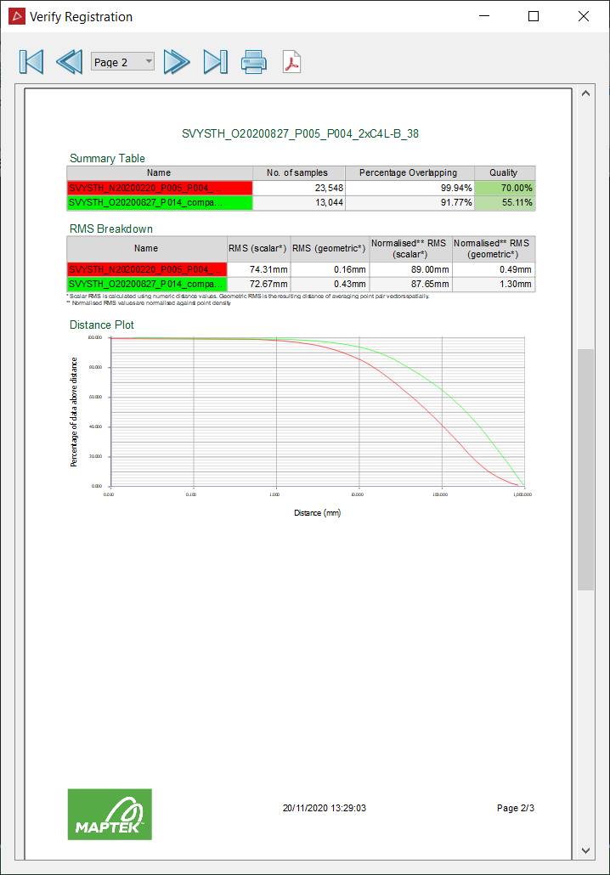Click the Quality column header
The height and width of the screenshot is (875, 610).
[505, 173]
